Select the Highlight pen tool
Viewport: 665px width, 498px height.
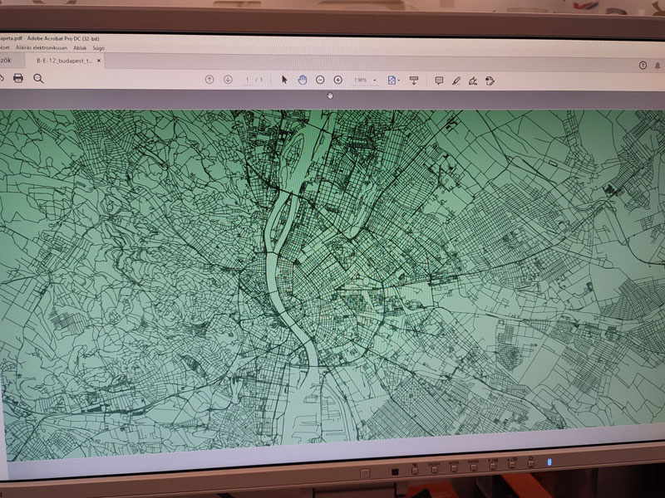tap(456, 81)
